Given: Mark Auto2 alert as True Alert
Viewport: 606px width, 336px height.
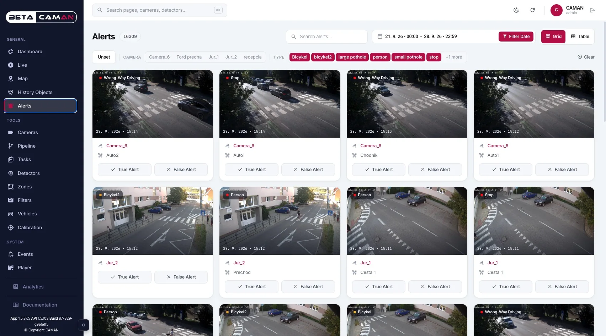Looking at the screenshot, I should point(124,170).
